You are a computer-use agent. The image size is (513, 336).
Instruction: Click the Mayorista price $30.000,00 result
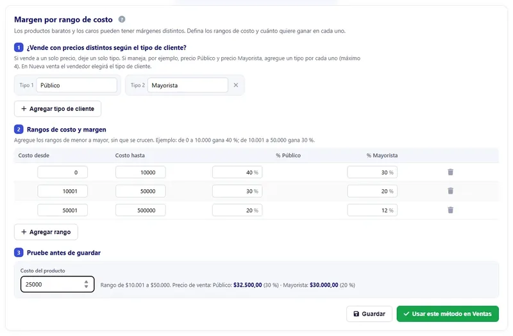(324, 285)
